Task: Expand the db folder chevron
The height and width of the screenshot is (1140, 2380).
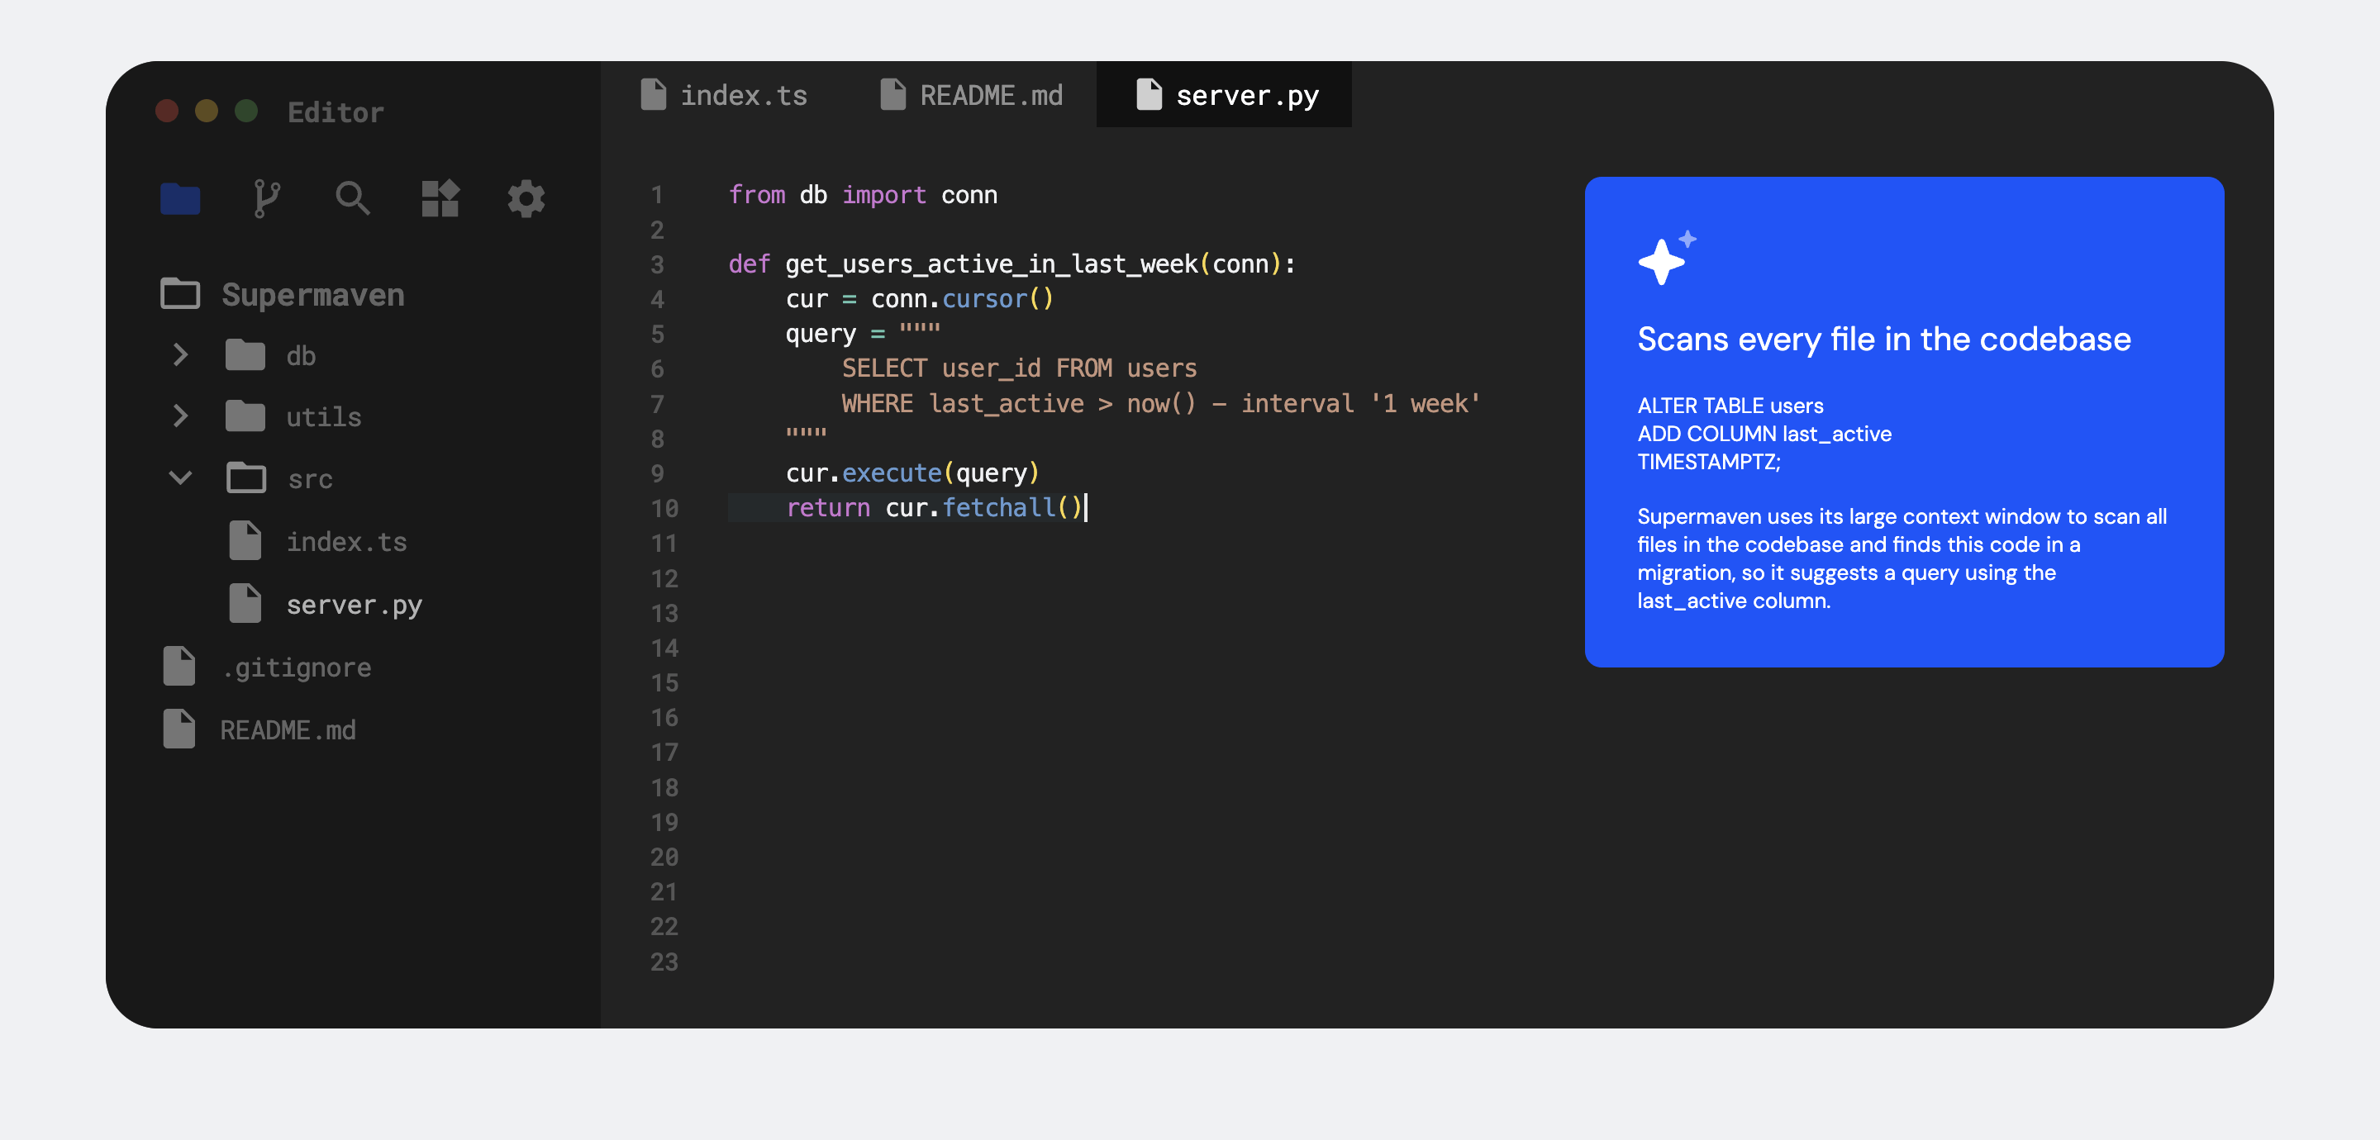Action: pos(180,356)
